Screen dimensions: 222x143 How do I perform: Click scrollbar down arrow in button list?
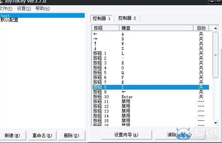pyautogui.click(x=215, y=123)
